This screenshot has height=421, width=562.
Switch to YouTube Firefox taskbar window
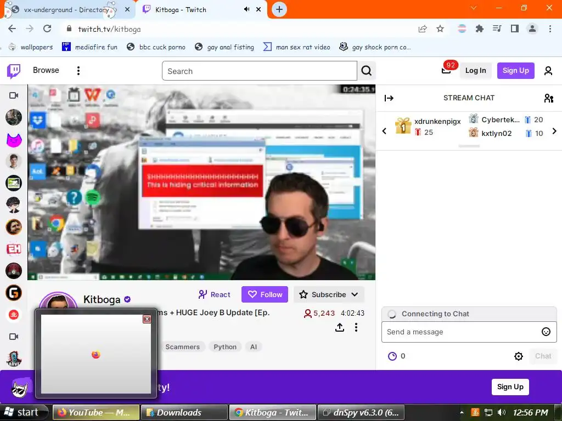click(x=95, y=412)
